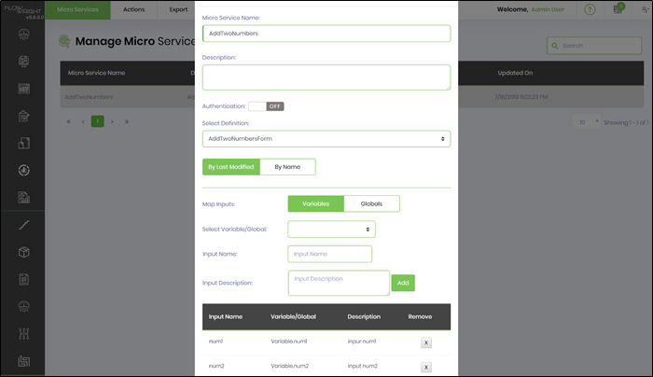Switch Map Inputs to Variables
This screenshot has width=653, height=377.
(315, 203)
